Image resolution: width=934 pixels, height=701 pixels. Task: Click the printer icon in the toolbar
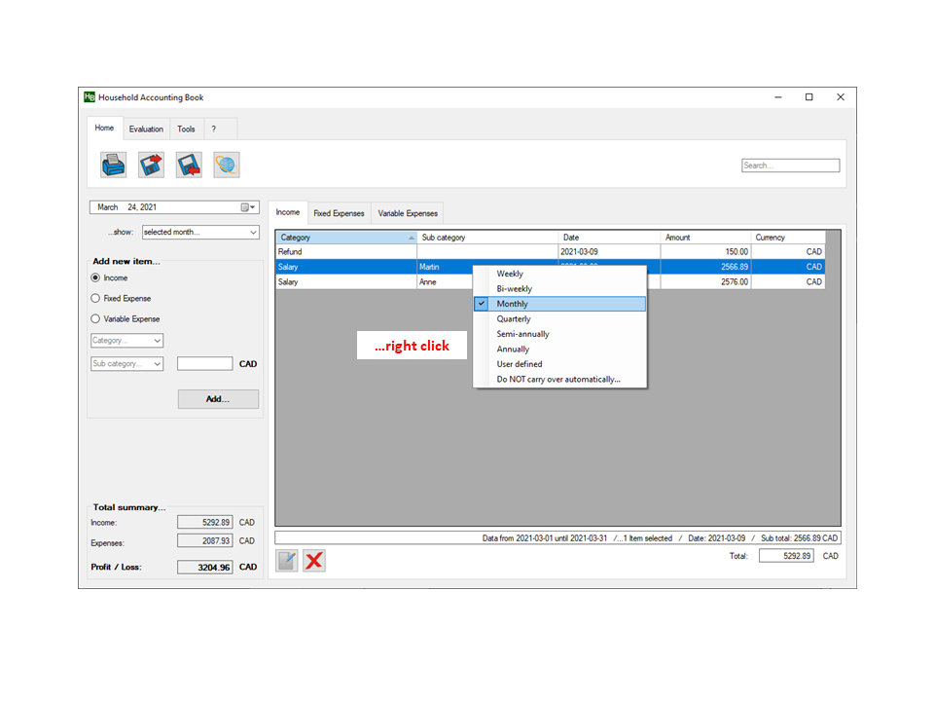pyautogui.click(x=113, y=165)
